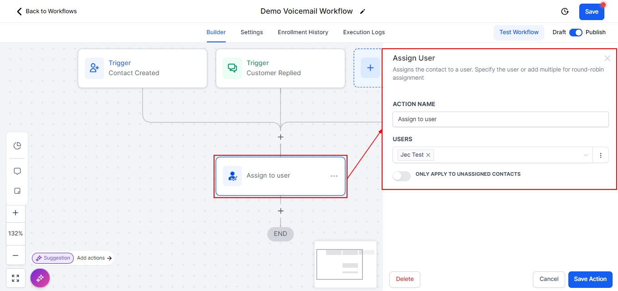This screenshot has width=618, height=291.
Task: Add a sticky note from left toolbar
Action: point(17,191)
